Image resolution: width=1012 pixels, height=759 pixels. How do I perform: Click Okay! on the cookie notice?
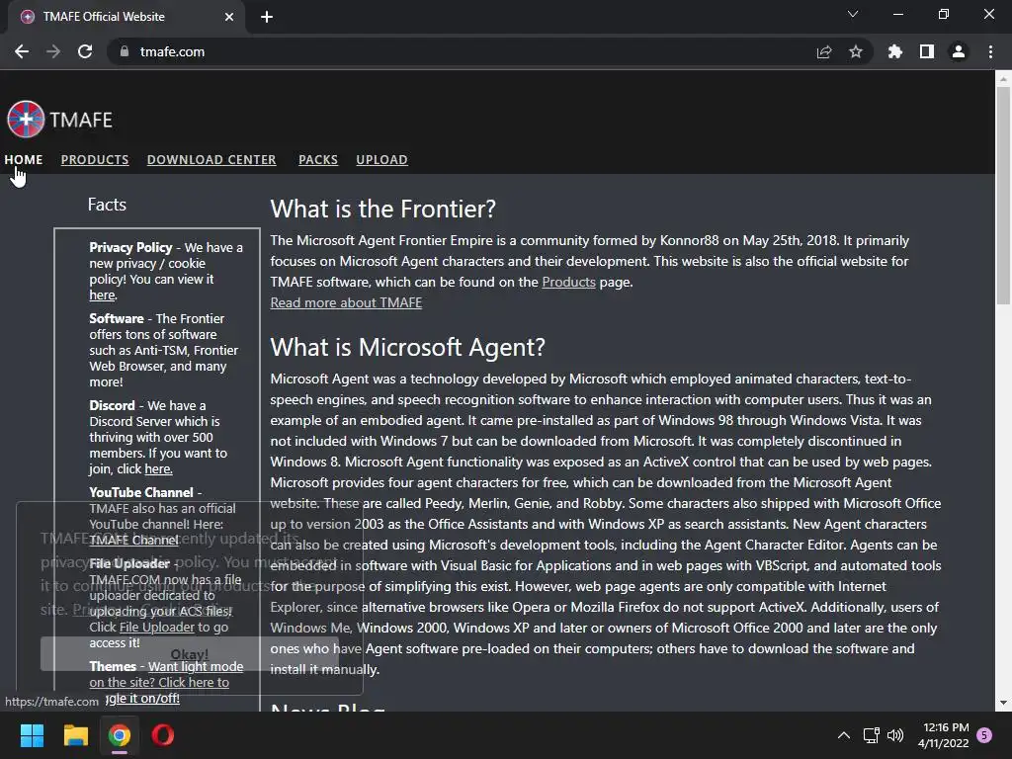coord(189,654)
